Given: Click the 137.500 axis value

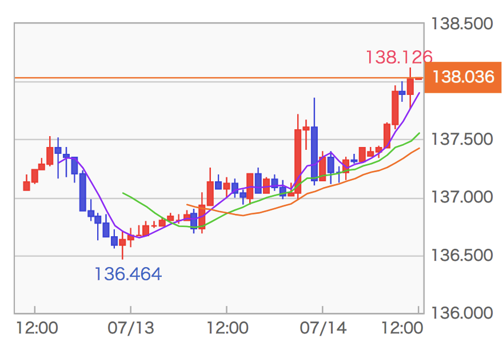Looking at the screenshot, I should click(x=462, y=139).
